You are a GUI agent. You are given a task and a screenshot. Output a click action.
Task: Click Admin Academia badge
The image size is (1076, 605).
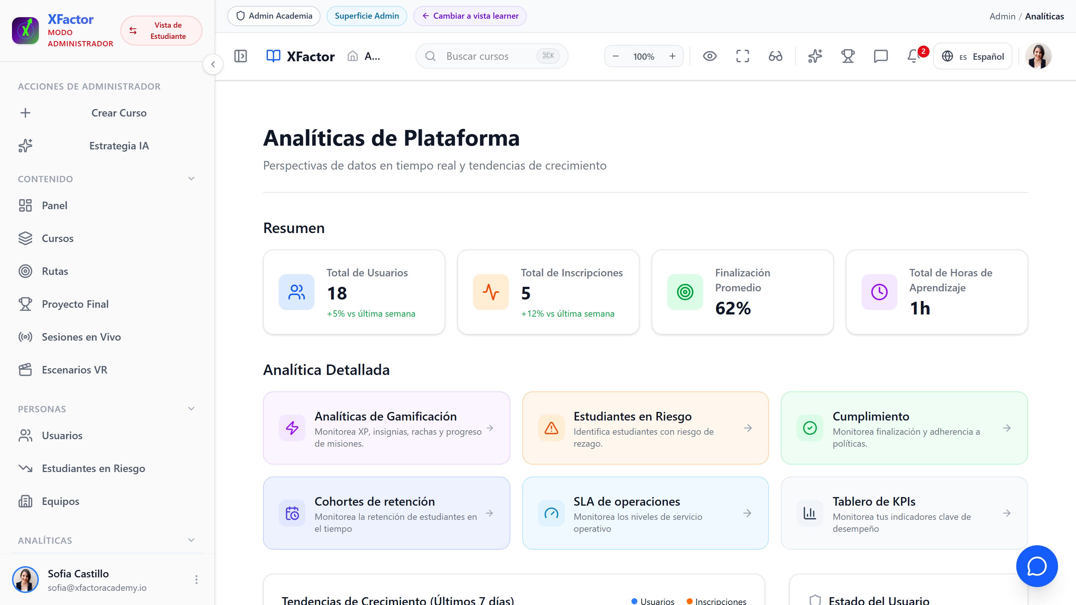[x=273, y=16]
